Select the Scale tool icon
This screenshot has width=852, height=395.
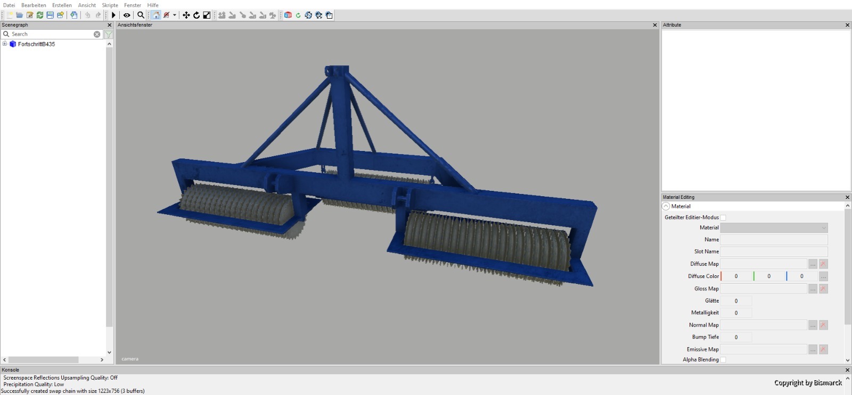click(x=207, y=15)
